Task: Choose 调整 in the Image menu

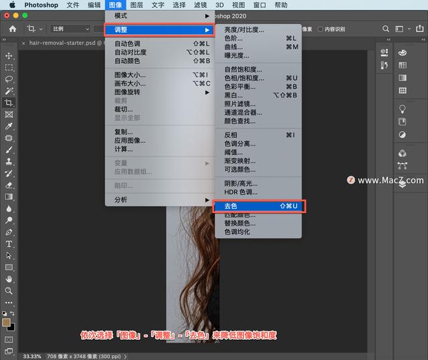Action: coord(159,29)
